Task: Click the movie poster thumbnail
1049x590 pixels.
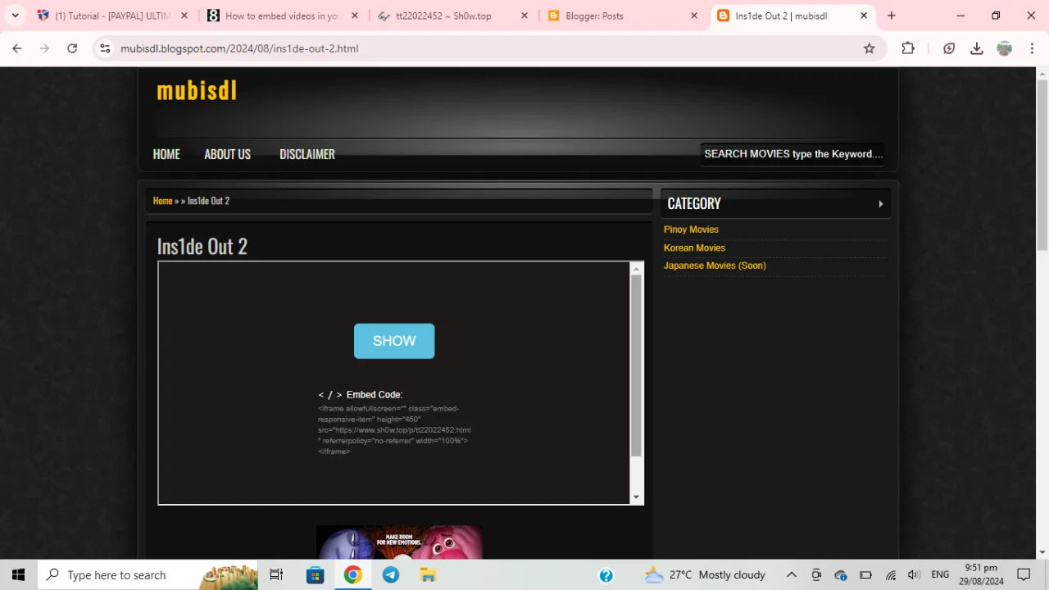Action: click(399, 542)
